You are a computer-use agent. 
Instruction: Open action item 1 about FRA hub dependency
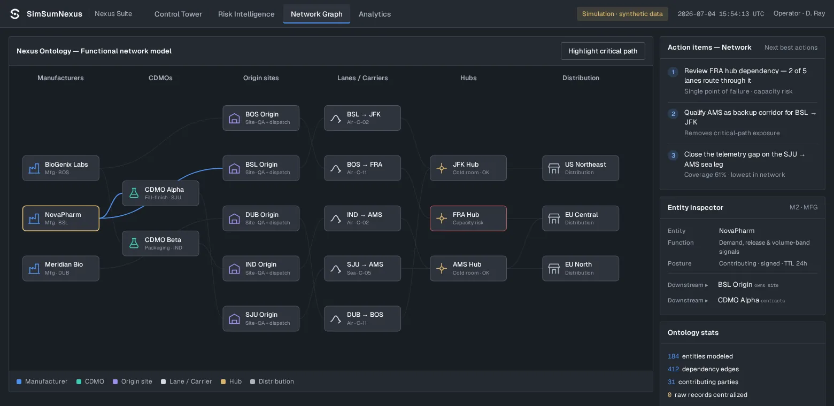coord(743,81)
